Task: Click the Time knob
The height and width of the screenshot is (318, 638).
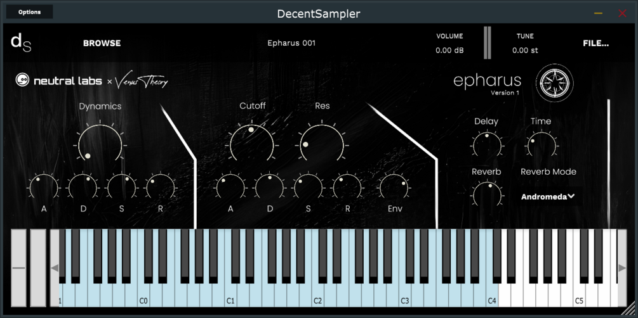Action: click(541, 144)
